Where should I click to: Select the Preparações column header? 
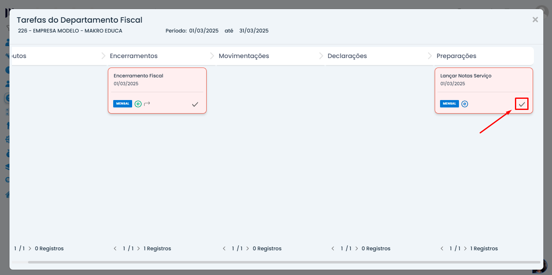point(456,56)
